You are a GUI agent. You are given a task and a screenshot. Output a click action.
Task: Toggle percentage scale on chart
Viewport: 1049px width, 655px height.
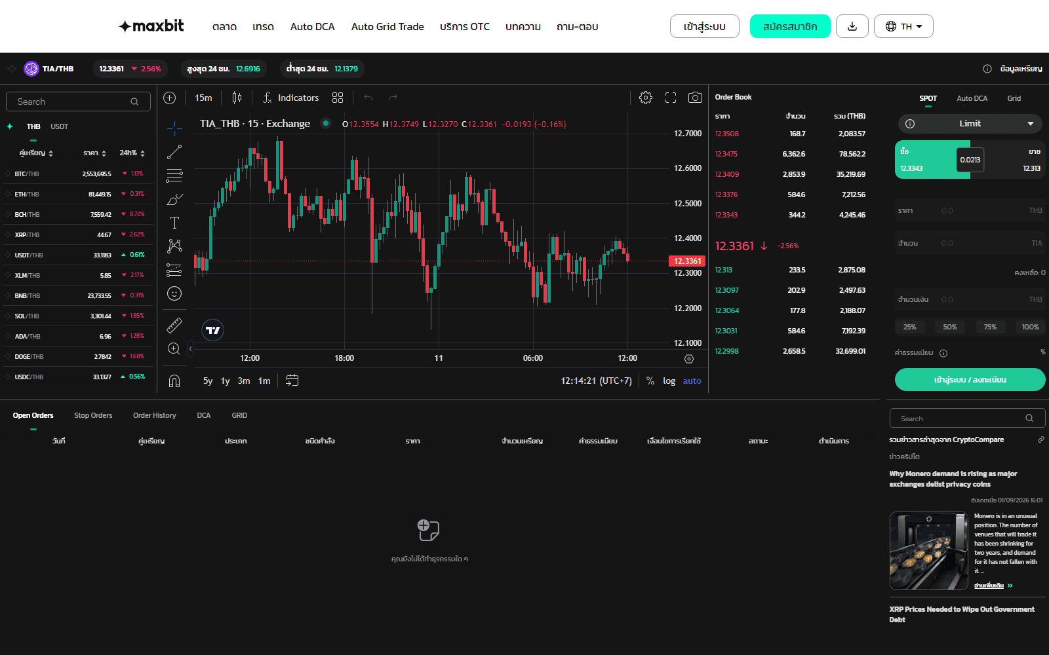coord(650,381)
